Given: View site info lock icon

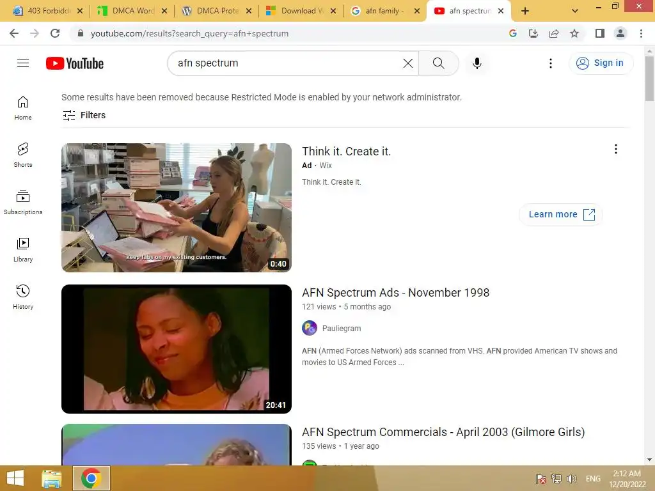Looking at the screenshot, I should click(81, 33).
